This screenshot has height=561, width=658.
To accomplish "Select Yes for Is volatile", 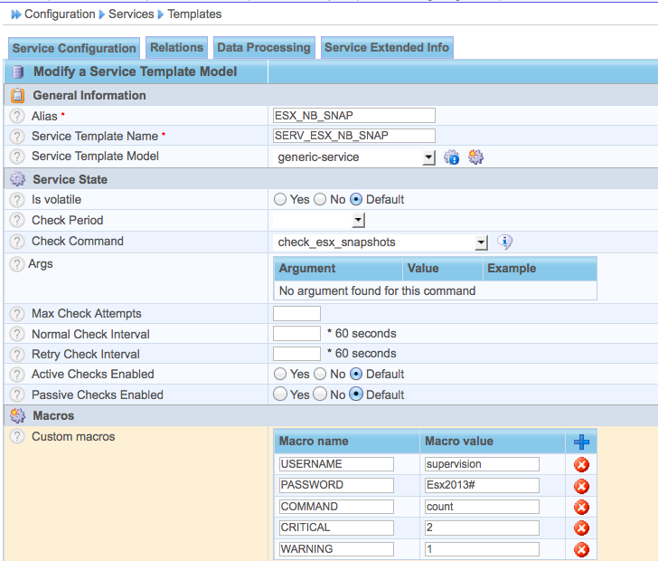I will tap(280, 199).
